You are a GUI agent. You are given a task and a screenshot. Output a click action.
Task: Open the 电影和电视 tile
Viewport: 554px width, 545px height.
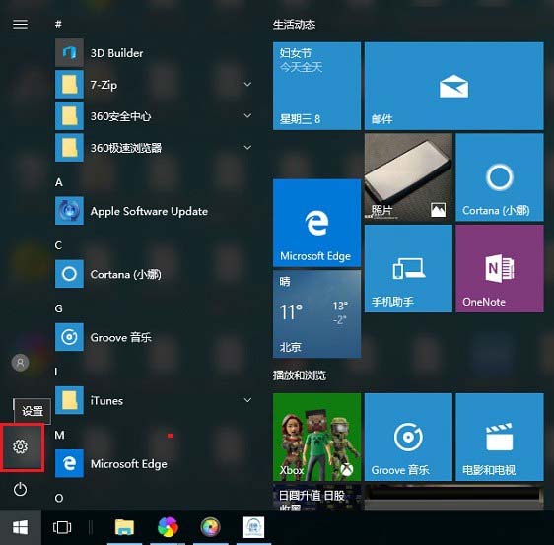pyautogui.click(x=500, y=437)
